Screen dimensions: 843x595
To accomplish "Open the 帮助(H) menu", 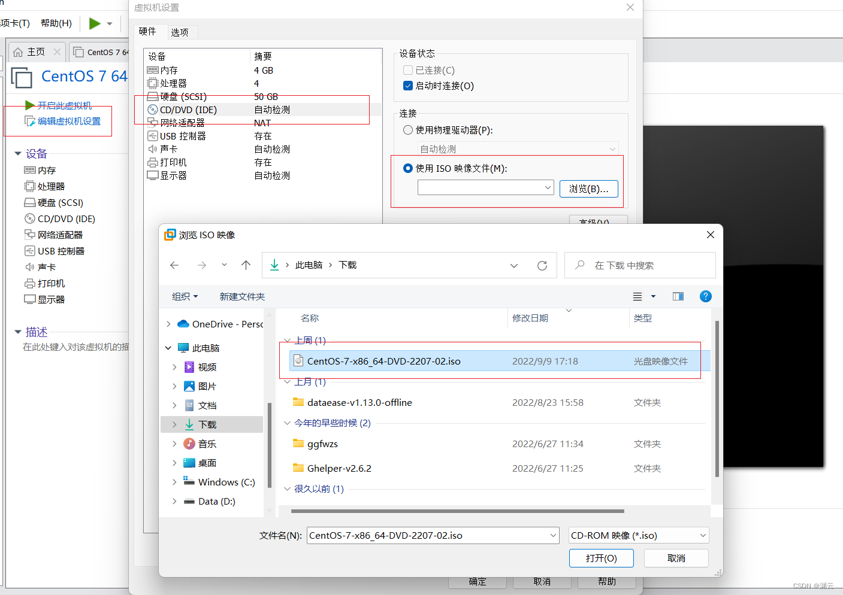I will pos(56,23).
